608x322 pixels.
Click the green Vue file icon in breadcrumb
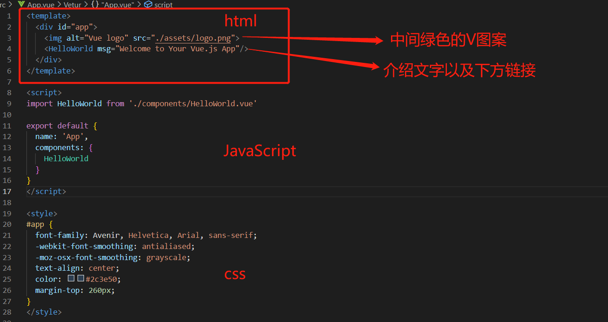coord(21,4)
